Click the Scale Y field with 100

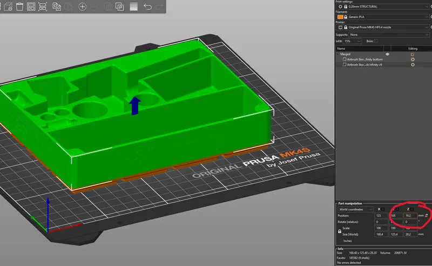pyautogui.click(x=396, y=228)
